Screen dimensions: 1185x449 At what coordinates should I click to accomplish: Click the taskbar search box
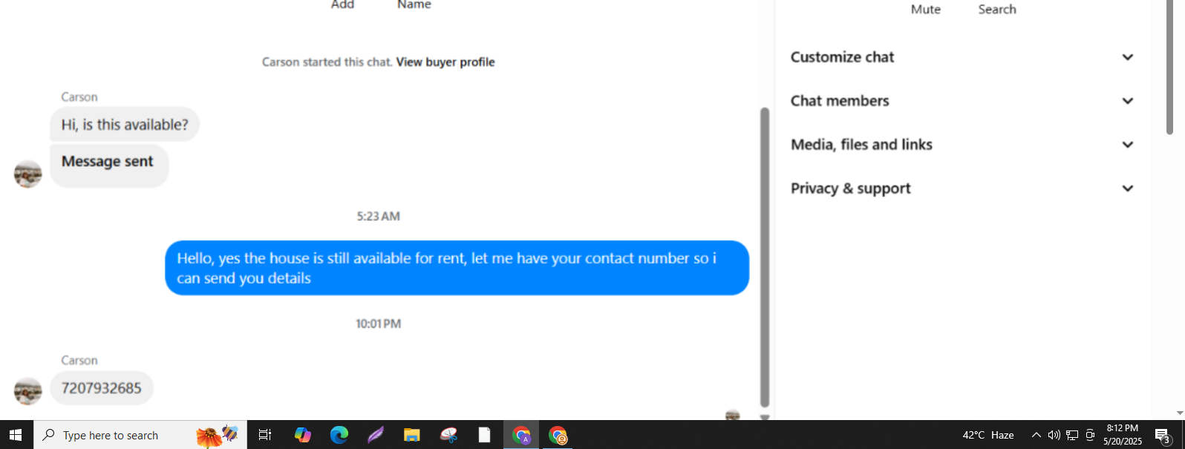click(x=140, y=435)
